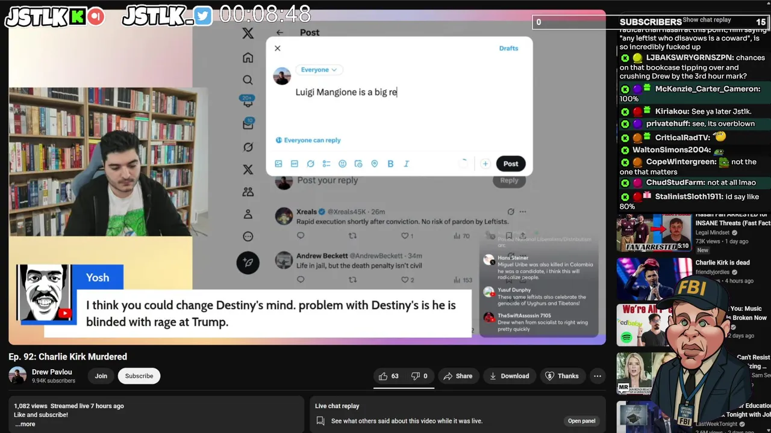Image resolution: width=771 pixels, height=433 pixels.
Task: Add another post with plus button
Action: pos(485,164)
